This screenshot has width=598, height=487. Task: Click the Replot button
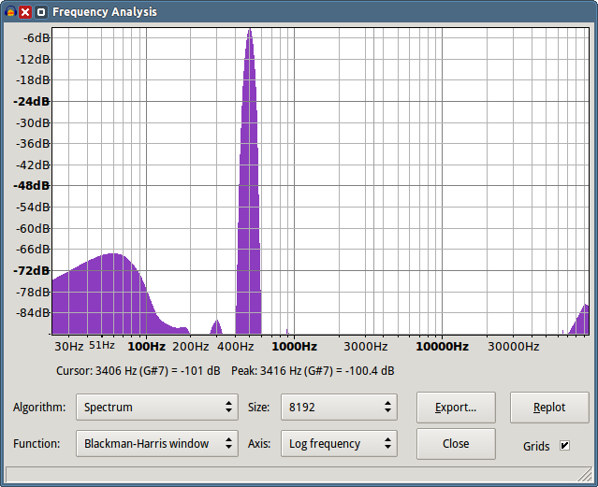tap(549, 408)
